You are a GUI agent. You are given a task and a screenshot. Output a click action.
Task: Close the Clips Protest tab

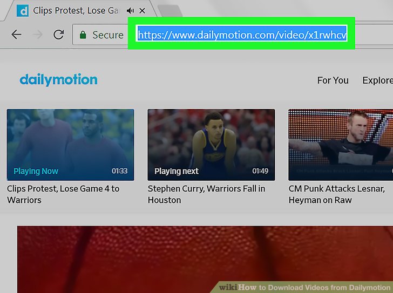pos(142,11)
